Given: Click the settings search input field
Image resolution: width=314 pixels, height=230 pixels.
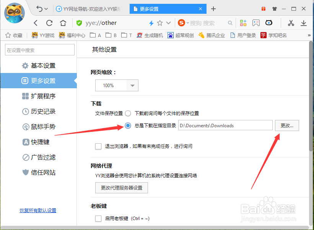Looking at the screenshot, I should click(39, 50).
